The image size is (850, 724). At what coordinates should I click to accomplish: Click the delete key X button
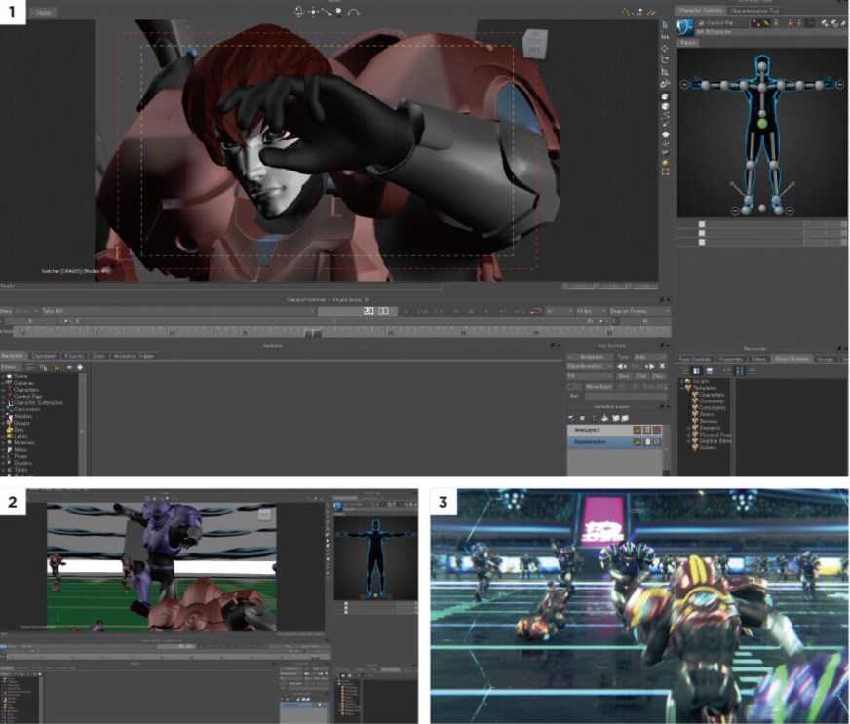pyautogui.click(x=662, y=367)
